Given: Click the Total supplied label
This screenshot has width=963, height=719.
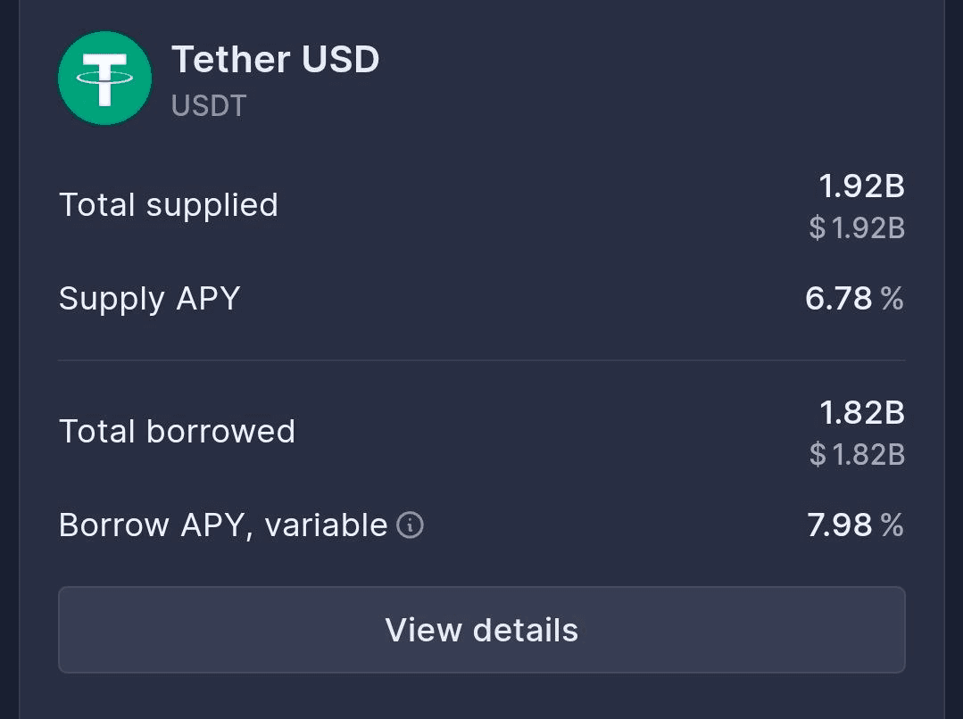Looking at the screenshot, I should pyautogui.click(x=169, y=205).
